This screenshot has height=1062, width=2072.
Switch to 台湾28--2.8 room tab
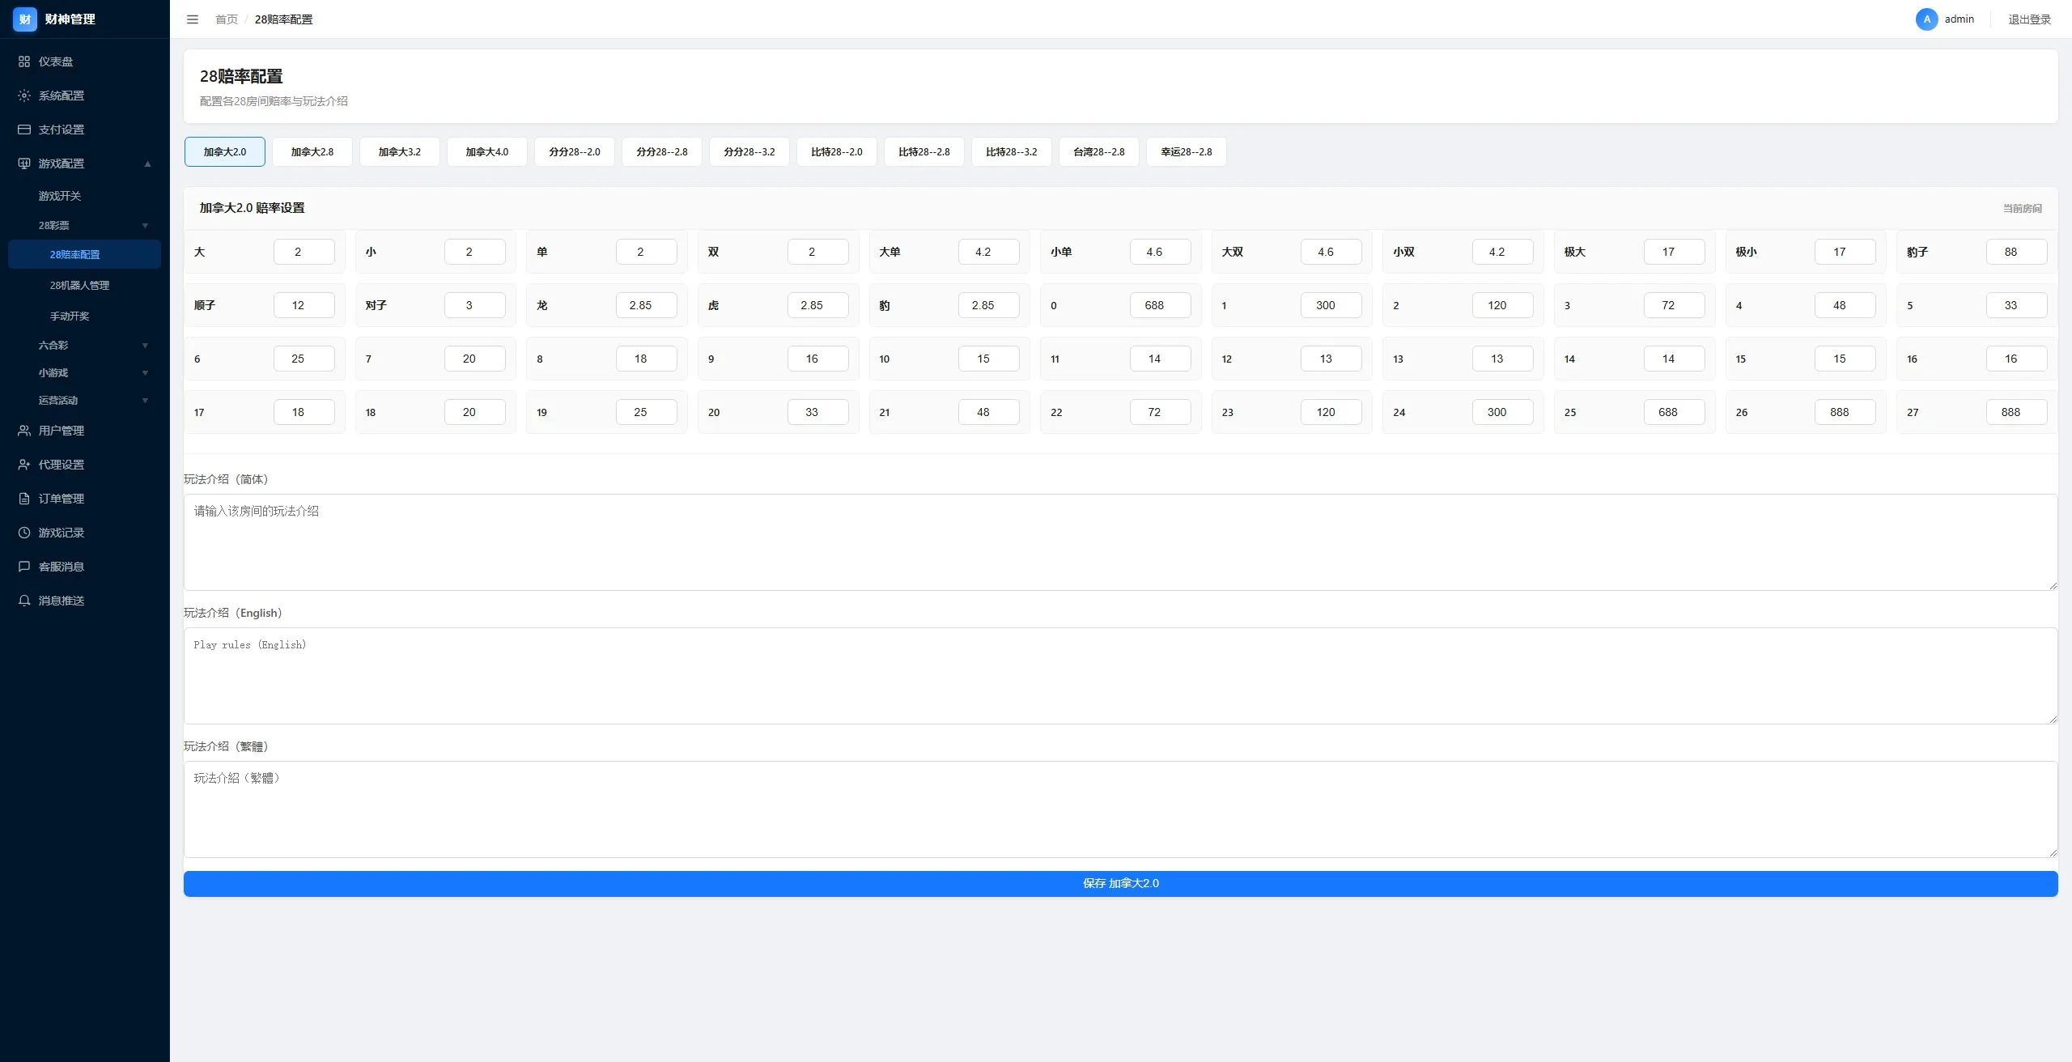1099,152
